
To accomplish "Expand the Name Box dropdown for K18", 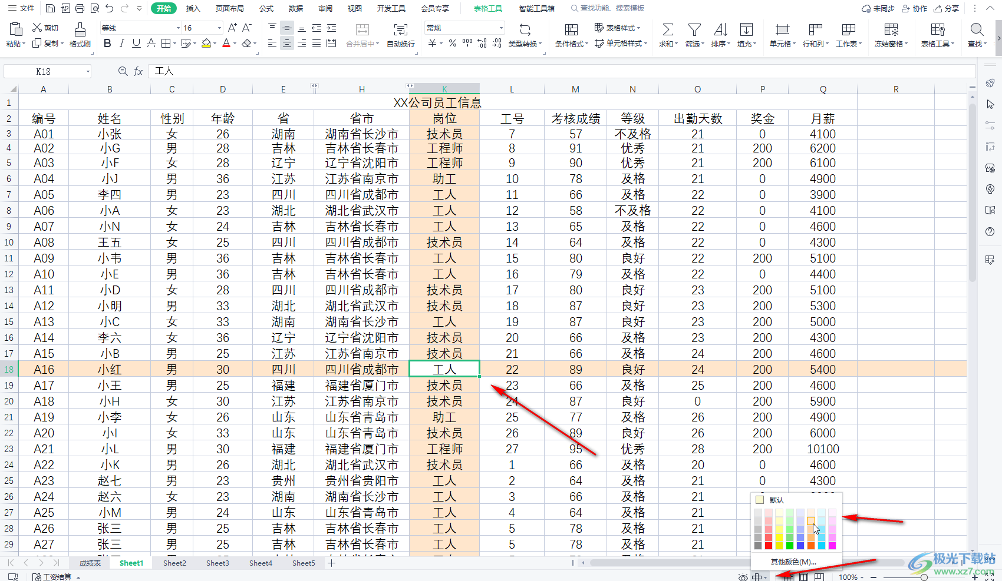I will (x=88, y=71).
